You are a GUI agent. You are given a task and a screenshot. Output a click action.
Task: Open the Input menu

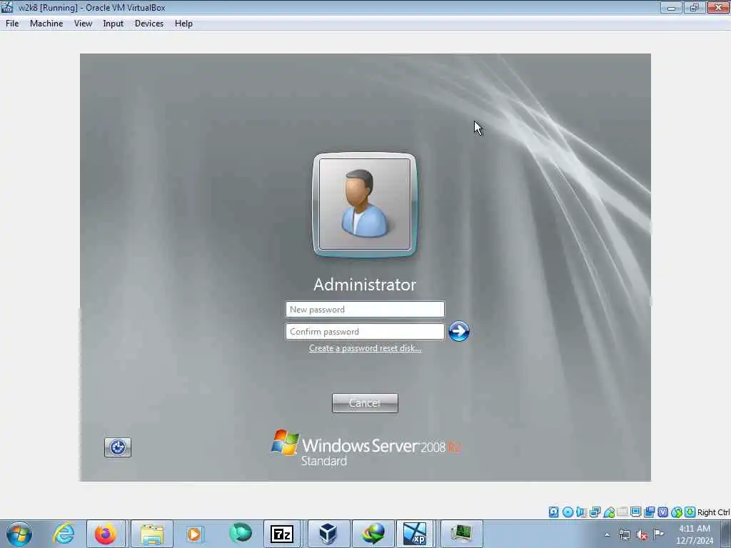tap(114, 24)
